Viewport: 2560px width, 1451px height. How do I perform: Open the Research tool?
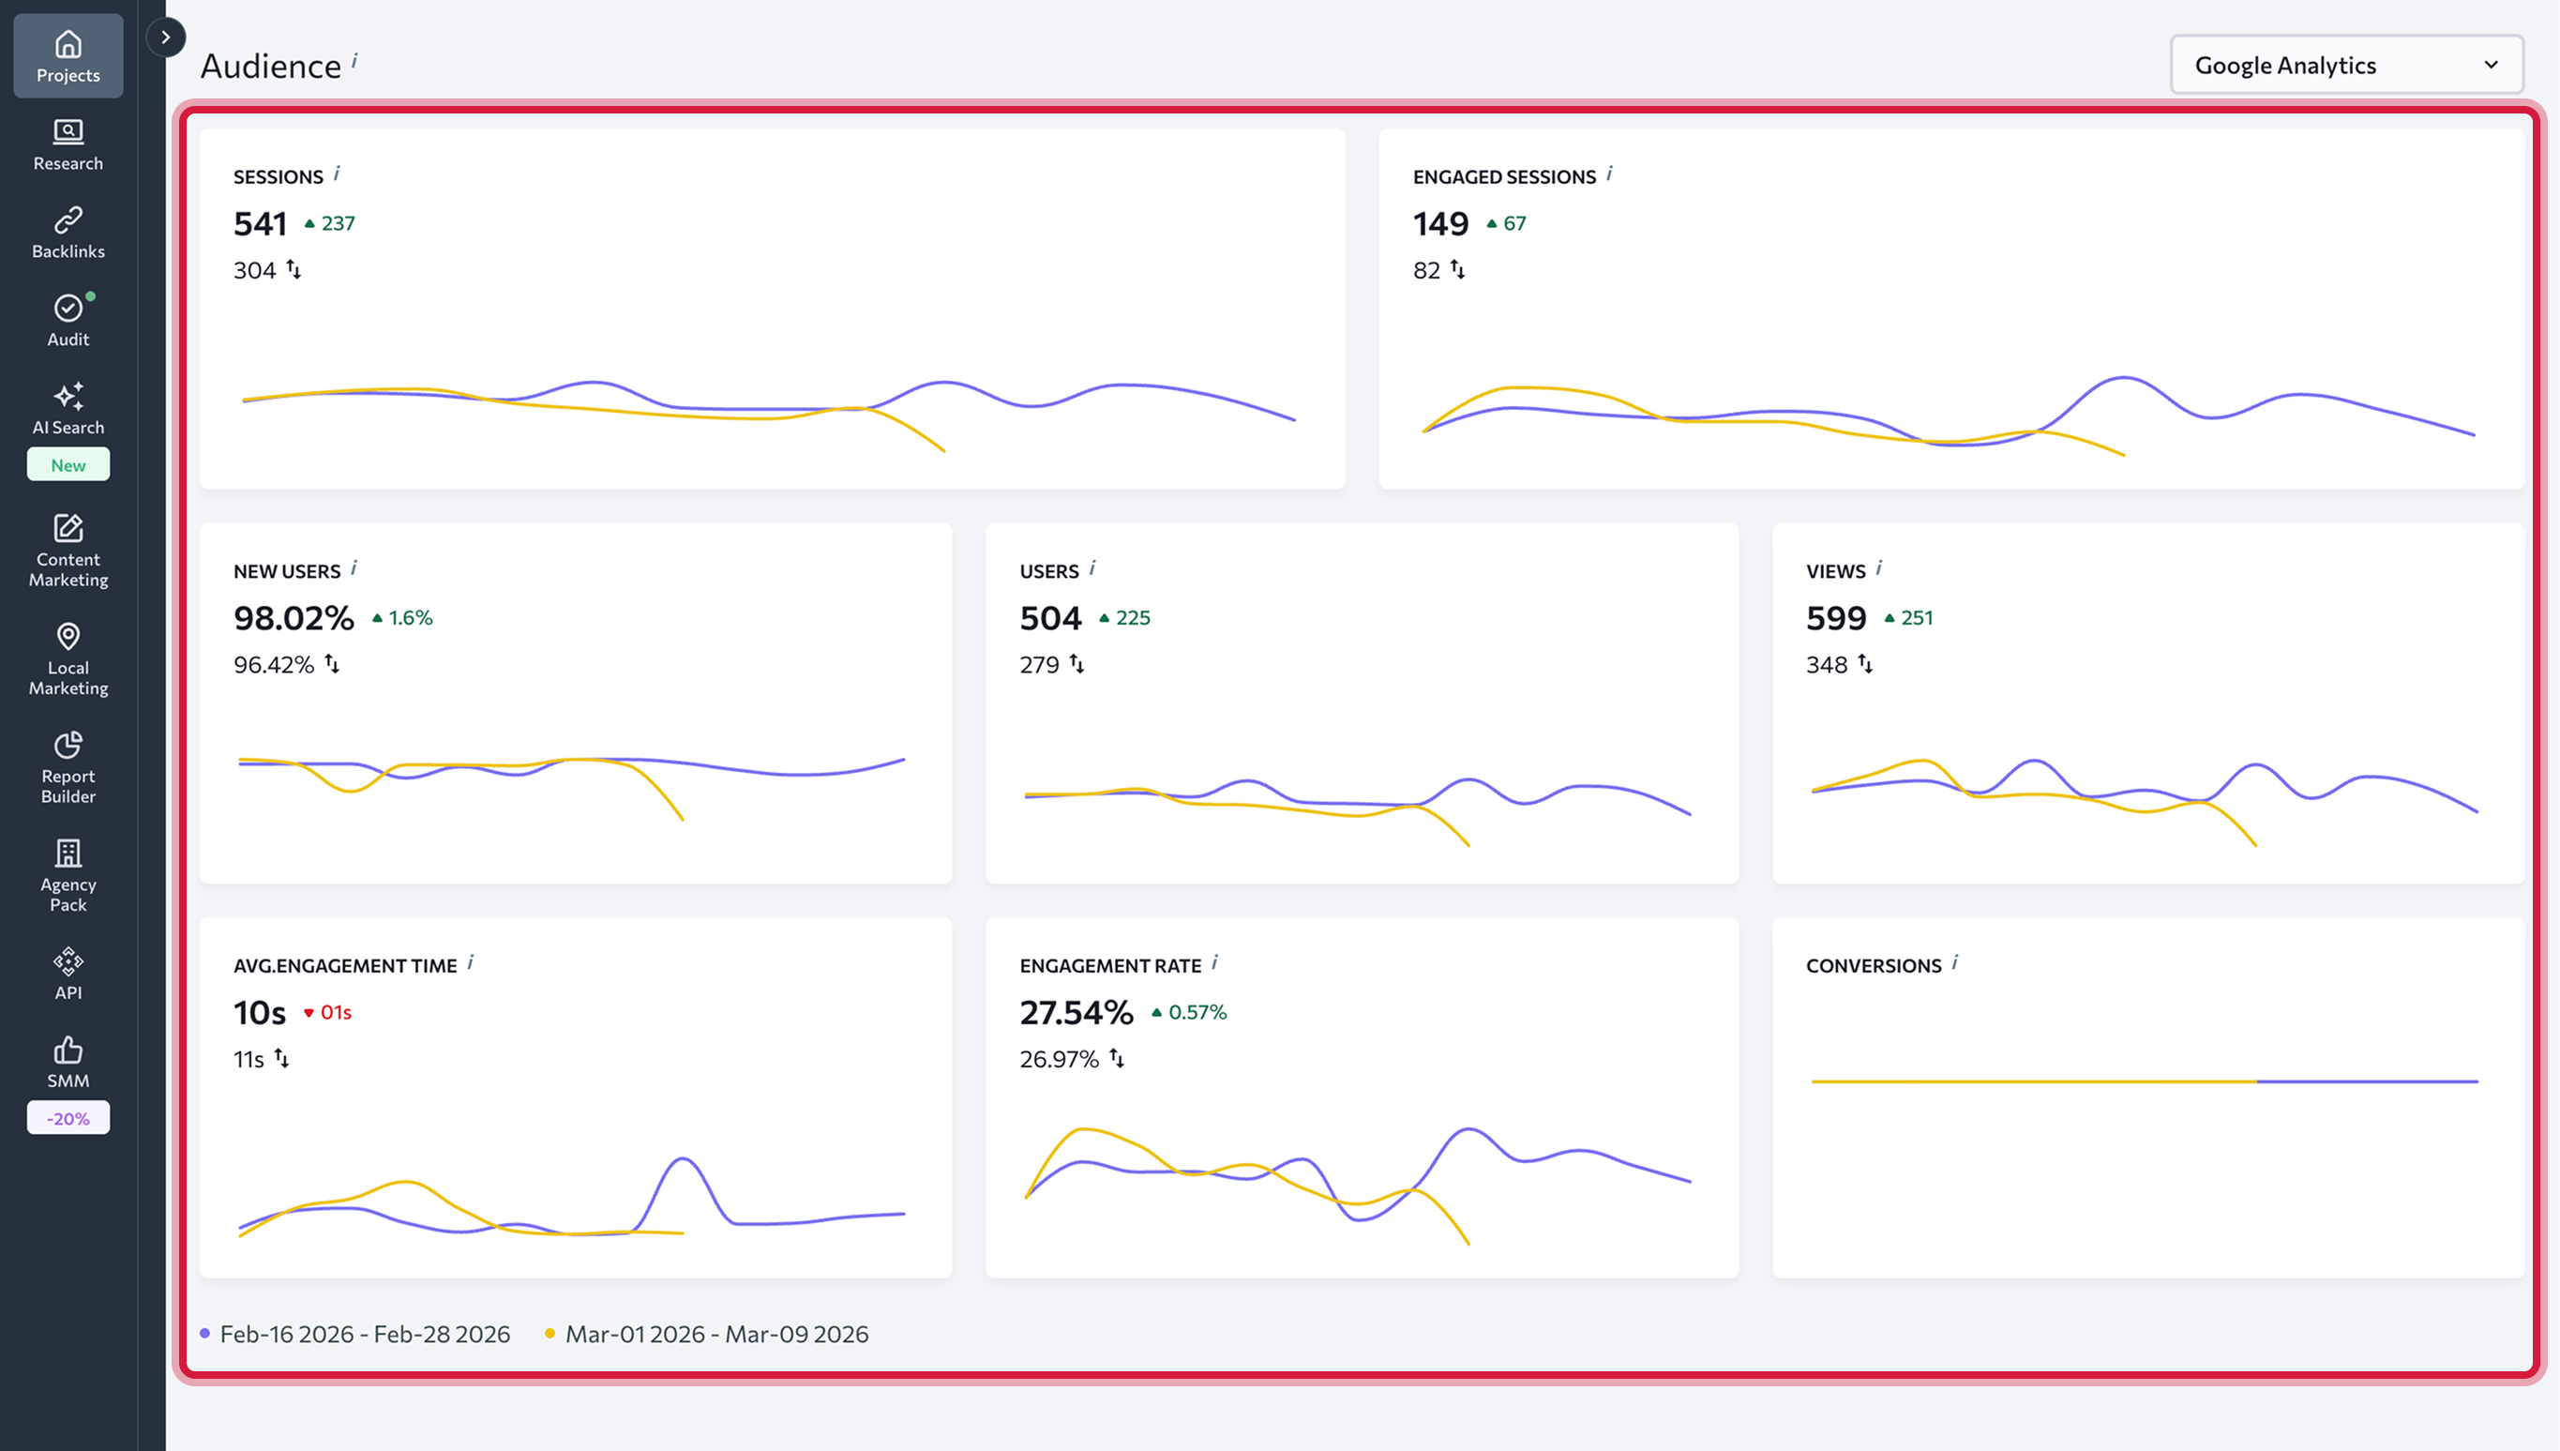click(x=67, y=143)
